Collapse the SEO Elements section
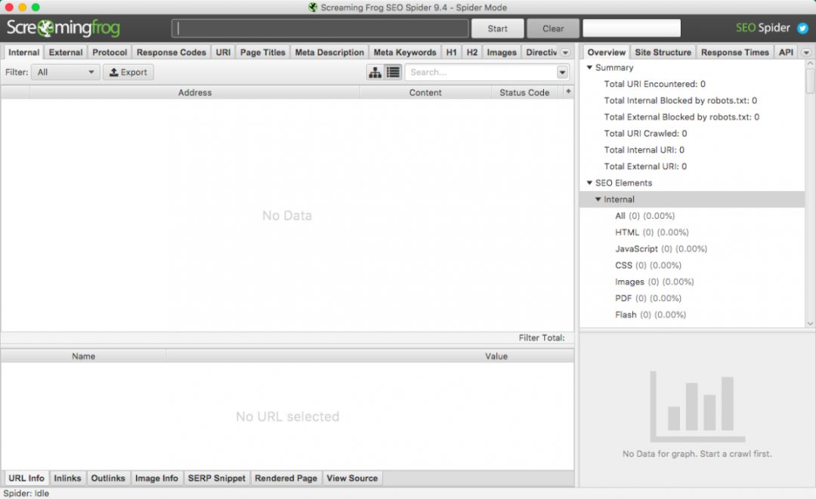The image size is (816, 499). 589,183
